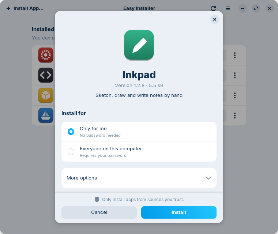Click the Cancel button
The height and width of the screenshot is (234, 278).
click(99, 212)
